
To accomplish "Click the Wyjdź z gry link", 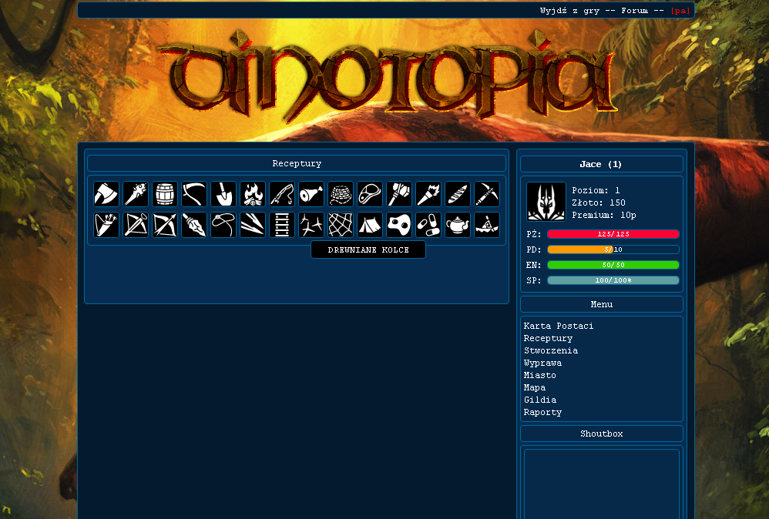I will pyautogui.click(x=569, y=10).
